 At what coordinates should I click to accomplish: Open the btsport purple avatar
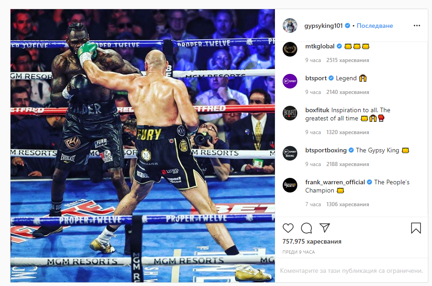point(290,81)
